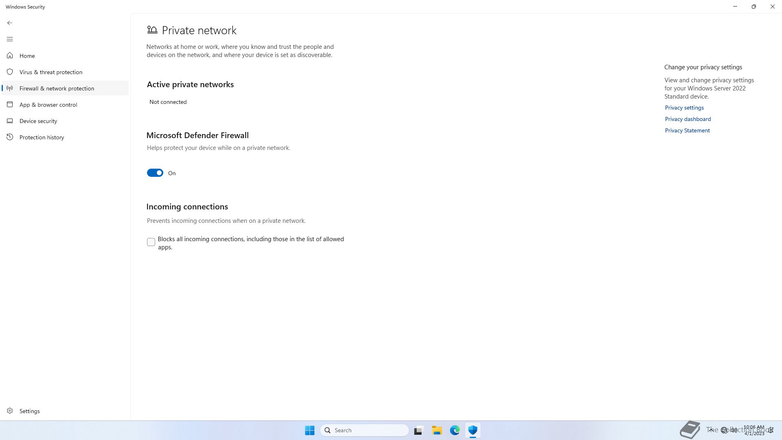Screen dimensions: 782x440
Task: Open File Explorer from the taskbar
Action: (x=437, y=430)
